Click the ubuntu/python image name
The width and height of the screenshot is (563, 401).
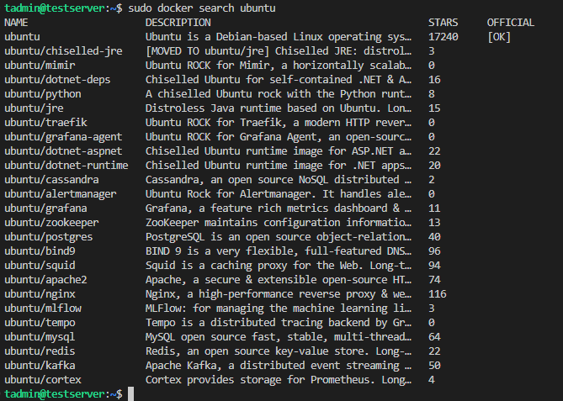43,94
